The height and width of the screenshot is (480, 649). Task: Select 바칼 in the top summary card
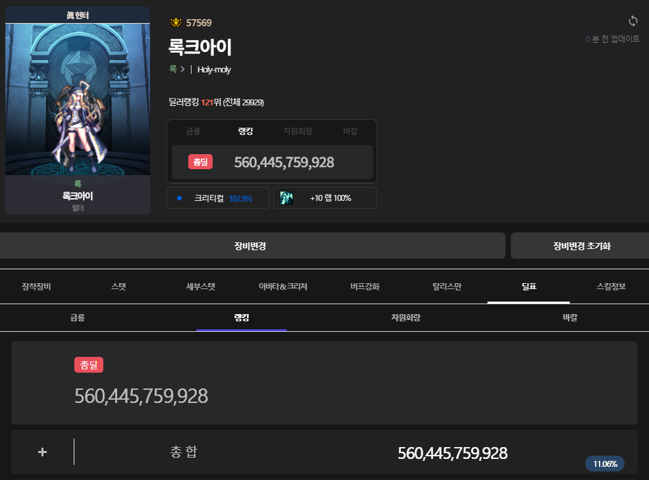coord(350,132)
